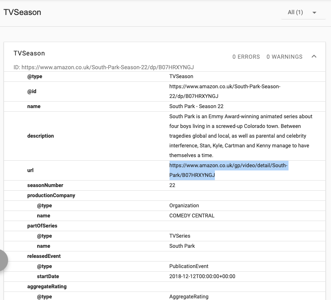Select the "COMEDY CENTRAL" value

pos(192,216)
